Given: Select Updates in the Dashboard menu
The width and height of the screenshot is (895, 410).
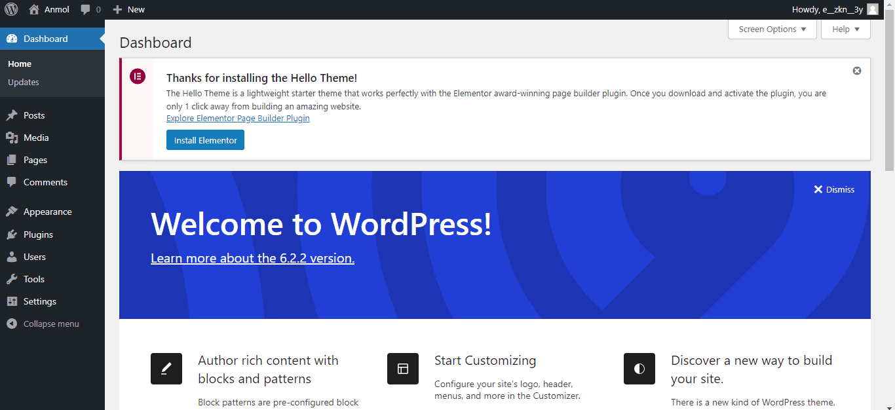Looking at the screenshot, I should [x=23, y=82].
